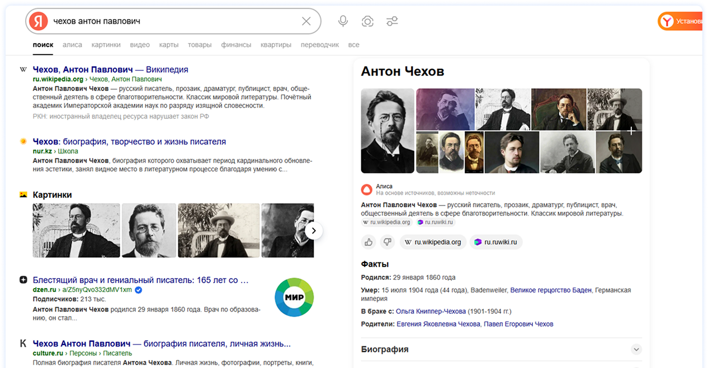The height and width of the screenshot is (368, 708).
Task: Click in the search input field
Action: pyautogui.click(x=173, y=21)
